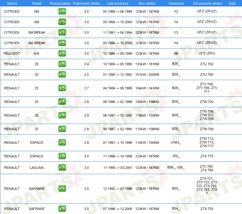
Task: Click power value 151kW / 205KM
Action: click(x=147, y=75)
